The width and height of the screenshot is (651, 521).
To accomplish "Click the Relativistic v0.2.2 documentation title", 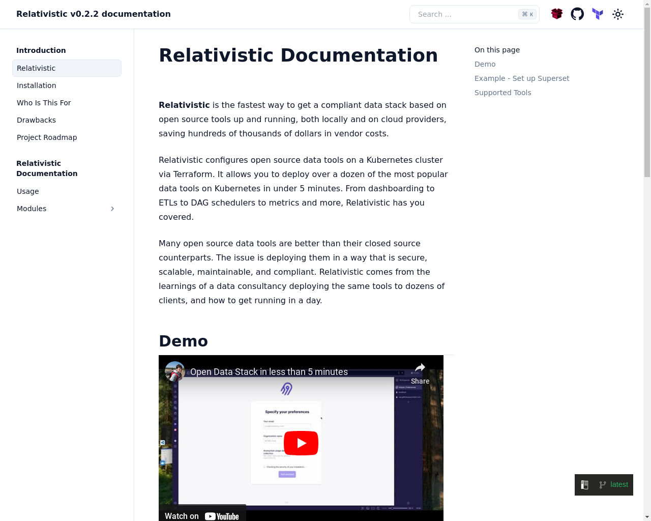I will pos(94,14).
